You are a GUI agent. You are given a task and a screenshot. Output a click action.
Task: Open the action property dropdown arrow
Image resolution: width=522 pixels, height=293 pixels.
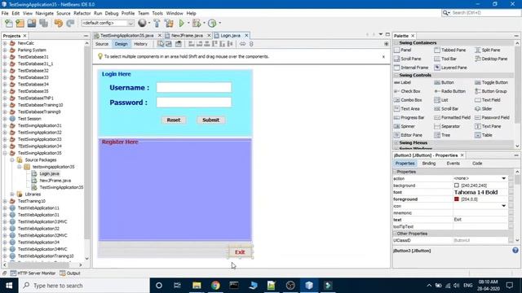pyautogui.click(x=504, y=178)
